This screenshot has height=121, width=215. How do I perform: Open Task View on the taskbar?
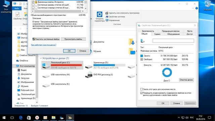[12, 118]
